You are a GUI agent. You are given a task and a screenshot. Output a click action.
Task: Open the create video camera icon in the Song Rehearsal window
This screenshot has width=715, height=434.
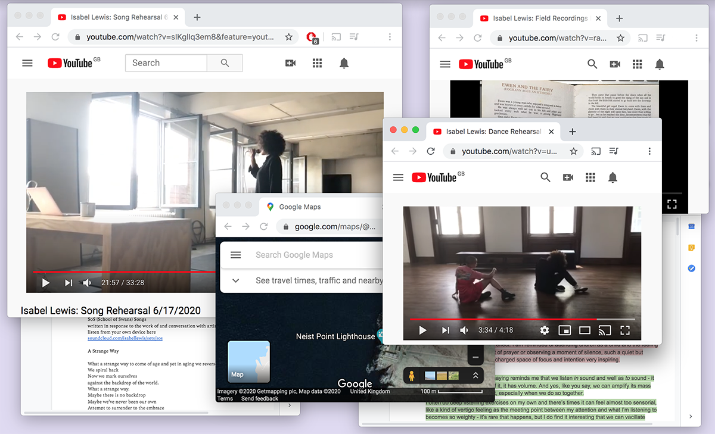[291, 63]
